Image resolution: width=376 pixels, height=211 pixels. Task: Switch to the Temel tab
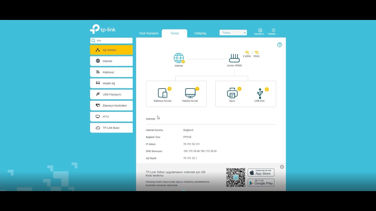click(x=174, y=33)
